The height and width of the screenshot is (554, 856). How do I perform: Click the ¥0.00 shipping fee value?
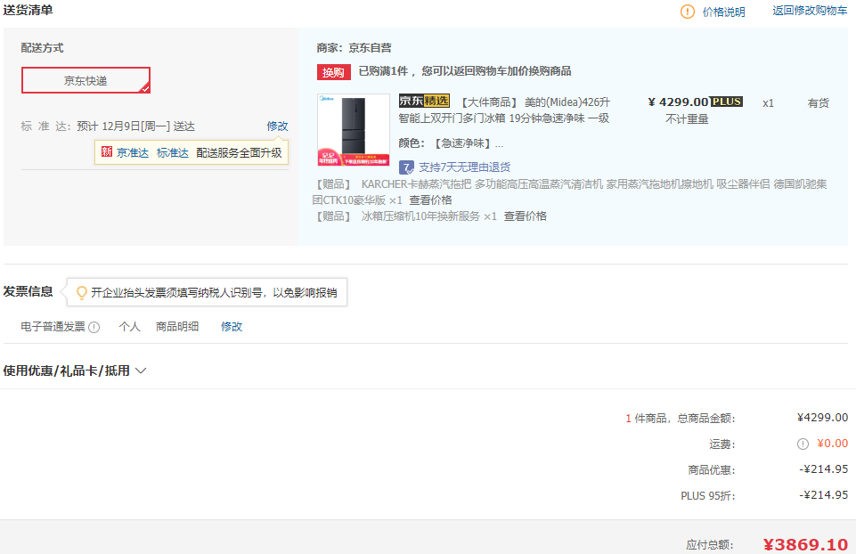(x=832, y=444)
